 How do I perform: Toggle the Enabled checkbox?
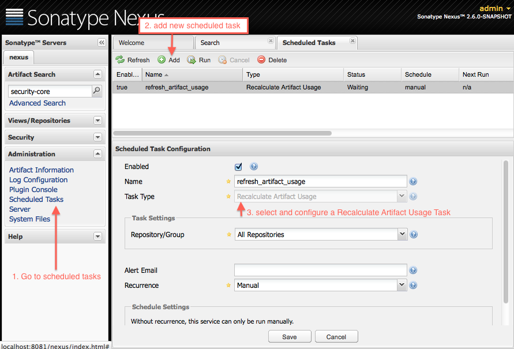pyautogui.click(x=238, y=167)
